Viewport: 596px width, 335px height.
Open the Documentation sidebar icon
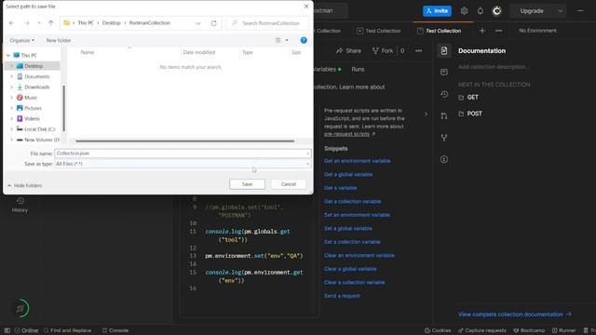[444, 50]
